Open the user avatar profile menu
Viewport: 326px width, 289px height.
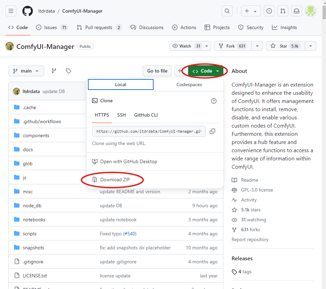click(310, 11)
